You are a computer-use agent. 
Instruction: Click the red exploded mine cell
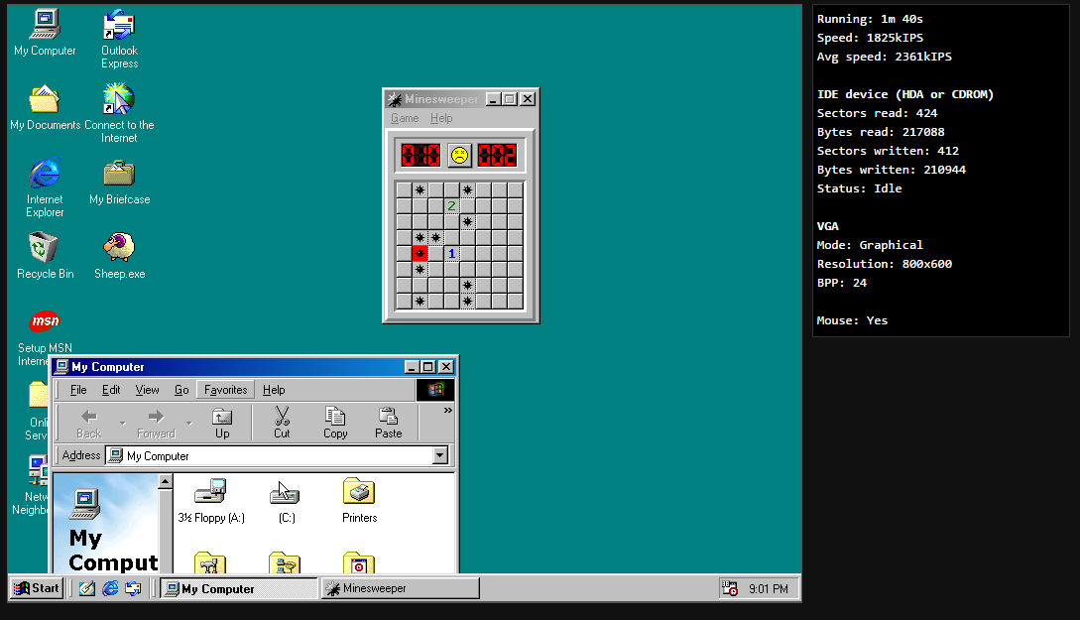point(420,254)
